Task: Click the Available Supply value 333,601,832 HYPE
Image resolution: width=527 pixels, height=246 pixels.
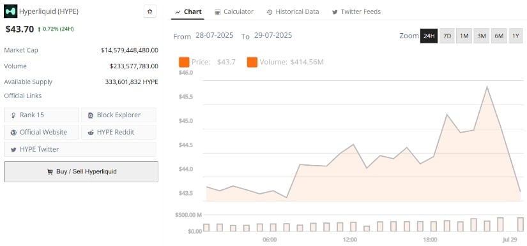Action: click(132, 82)
